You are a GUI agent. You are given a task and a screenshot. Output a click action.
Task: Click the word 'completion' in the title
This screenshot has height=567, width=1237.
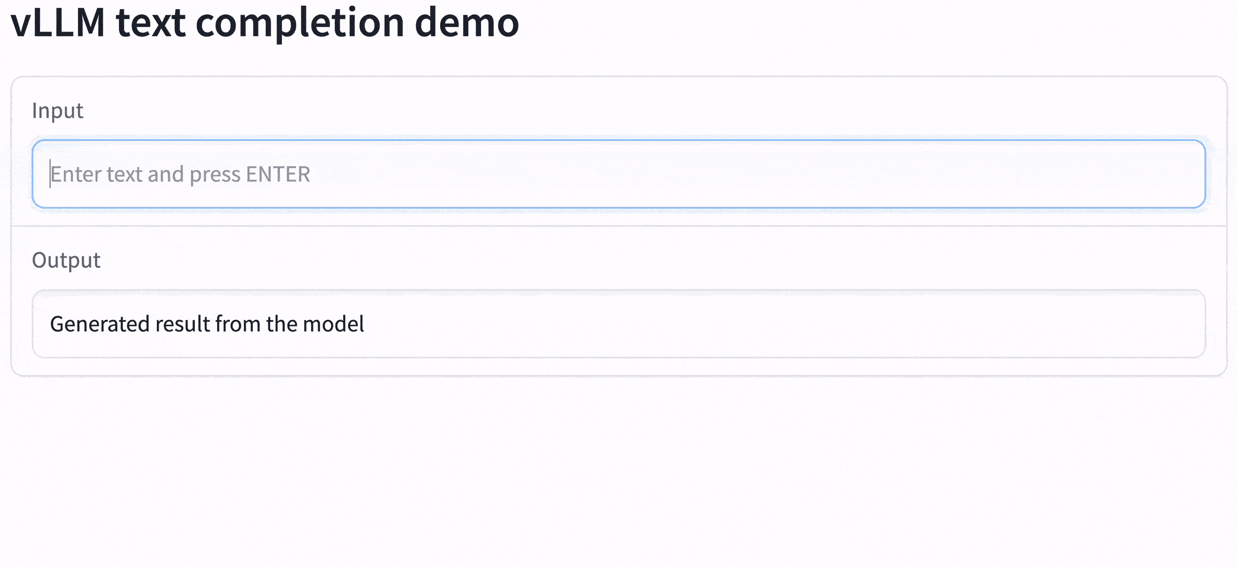click(x=299, y=22)
